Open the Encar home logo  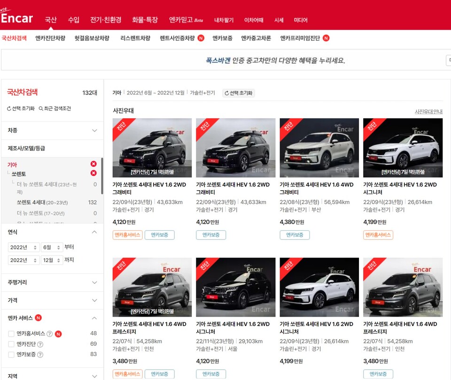click(17, 17)
